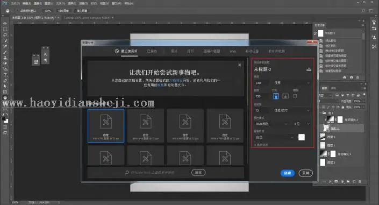The width and height of the screenshot is (379, 205).
Task: Create new group folder icon
Action: tap(348, 181)
